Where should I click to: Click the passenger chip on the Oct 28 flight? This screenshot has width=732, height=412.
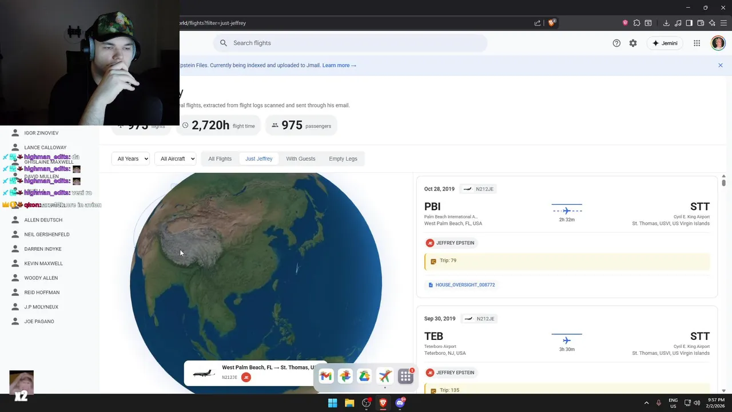tap(451, 243)
